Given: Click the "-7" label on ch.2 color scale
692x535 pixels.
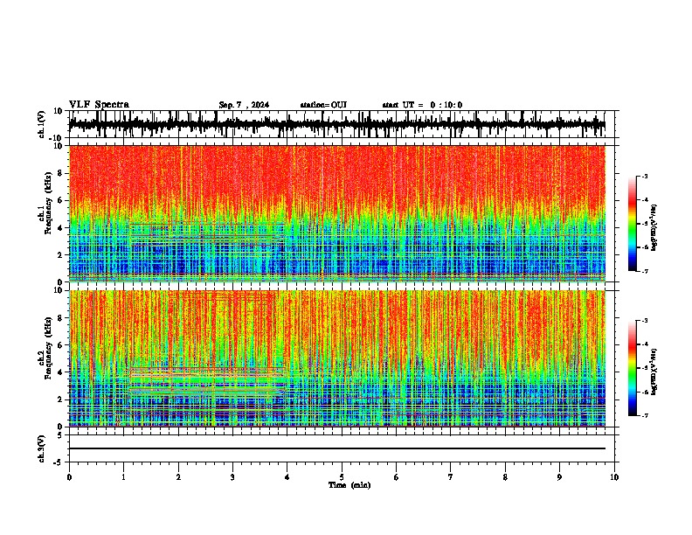Looking at the screenshot, I should coord(644,415).
